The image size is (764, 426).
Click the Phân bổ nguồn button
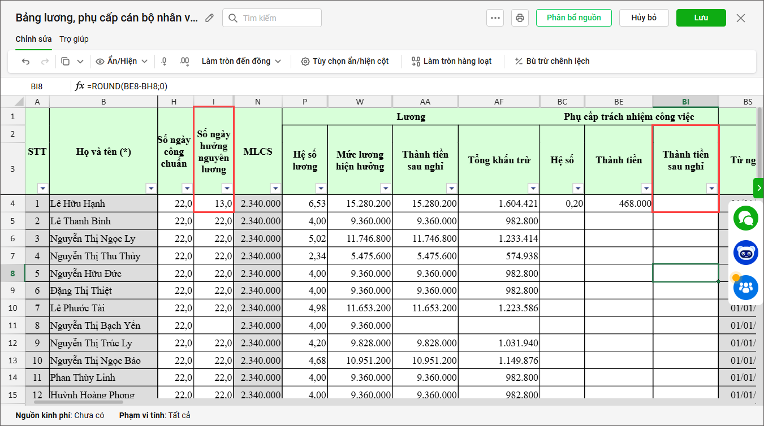pyautogui.click(x=573, y=18)
